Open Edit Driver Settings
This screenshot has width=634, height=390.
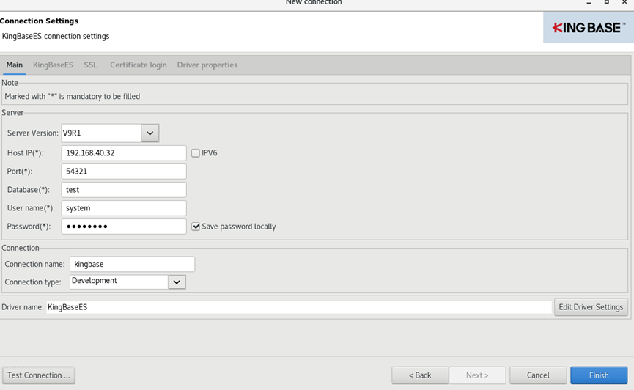tap(591, 307)
